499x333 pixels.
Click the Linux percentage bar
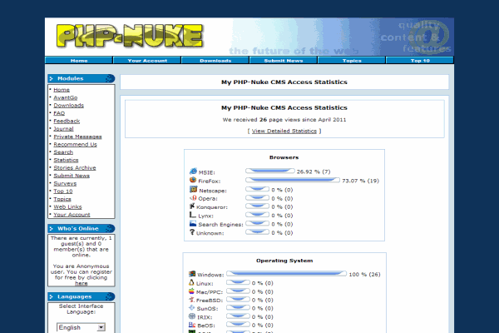[x=238, y=283]
